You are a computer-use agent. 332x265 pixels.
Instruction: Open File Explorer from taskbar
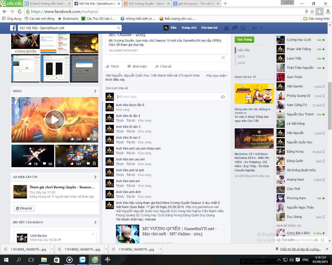click(x=44, y=260)
